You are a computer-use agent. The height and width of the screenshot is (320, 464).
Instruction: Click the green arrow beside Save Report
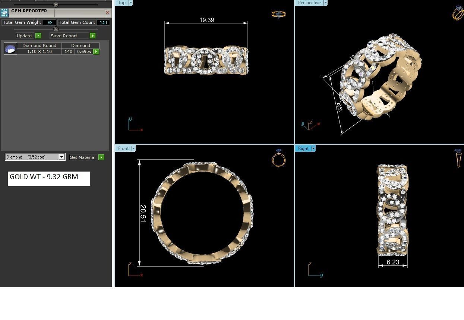pos(93,35)
